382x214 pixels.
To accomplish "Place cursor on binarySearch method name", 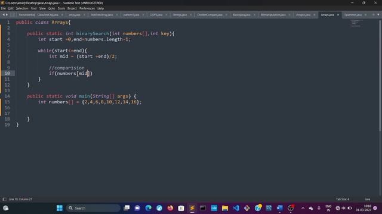I will coord(93,33).
